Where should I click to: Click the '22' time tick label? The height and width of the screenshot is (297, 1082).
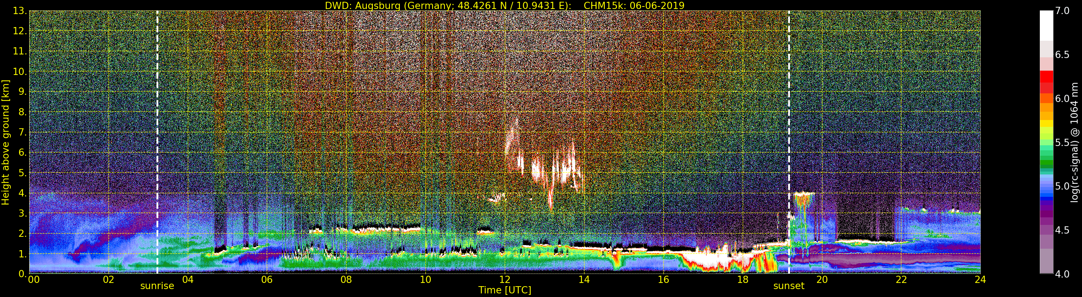point(901,279)
